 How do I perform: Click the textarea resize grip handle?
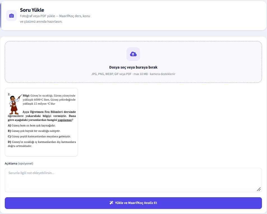(x=259, y=189)
